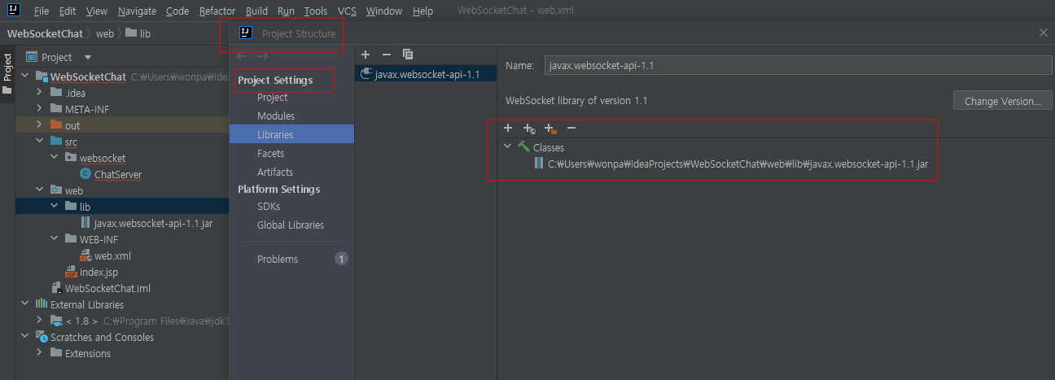This screenshot has width=1055, height=380.
Task: Close the Project Structure dialog
Action: tap(1044, 33)
